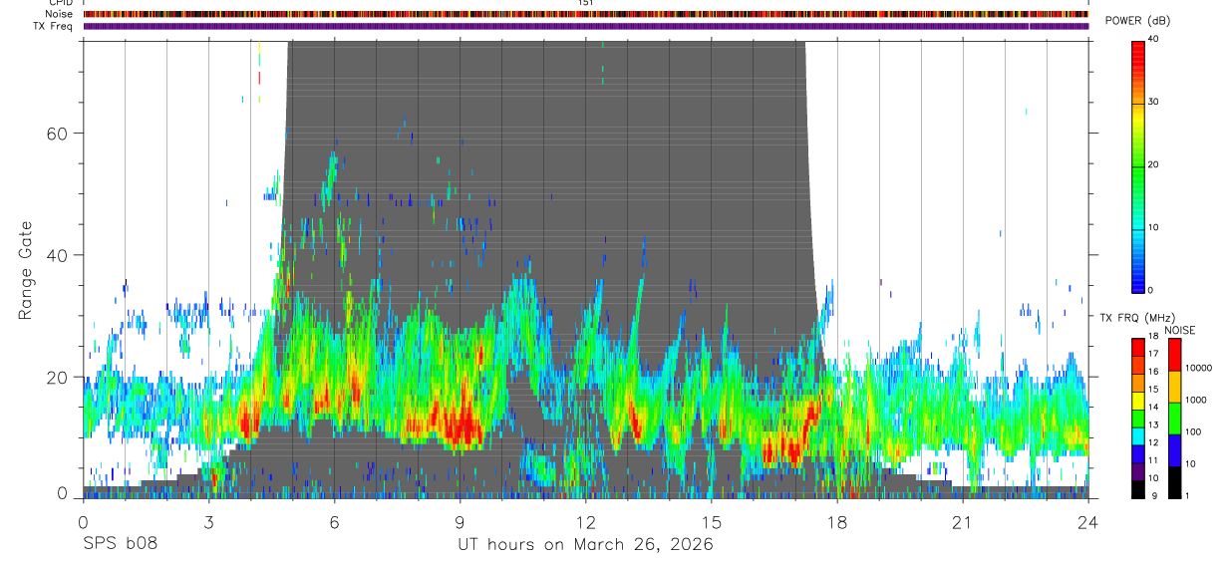Select the "Range Gate" y-axis title
Image resolution: width=1224 pixels, height=565 pixels.
pyautogui.click(x=25, y=271)
